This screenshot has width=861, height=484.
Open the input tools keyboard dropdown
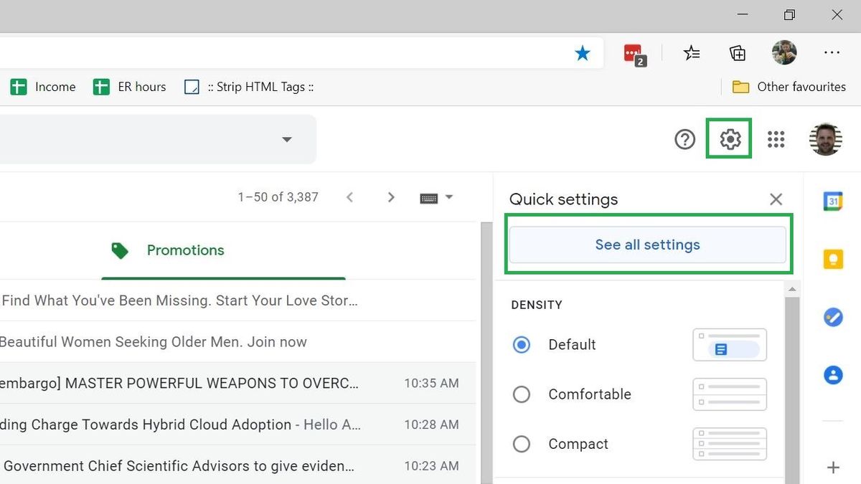(x=437, y=196)
